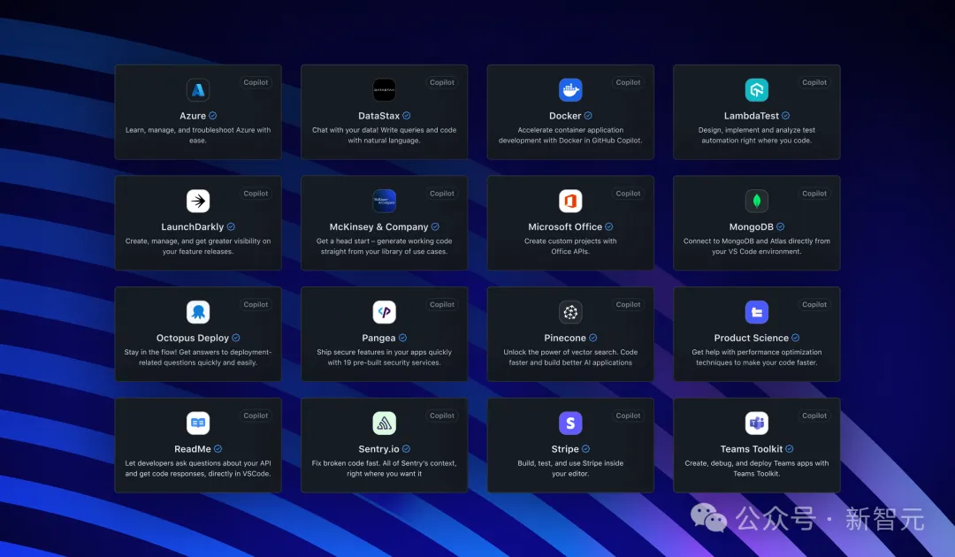Click the Pangea description text
The image size is (955, 557).
(x=384, y=357)
